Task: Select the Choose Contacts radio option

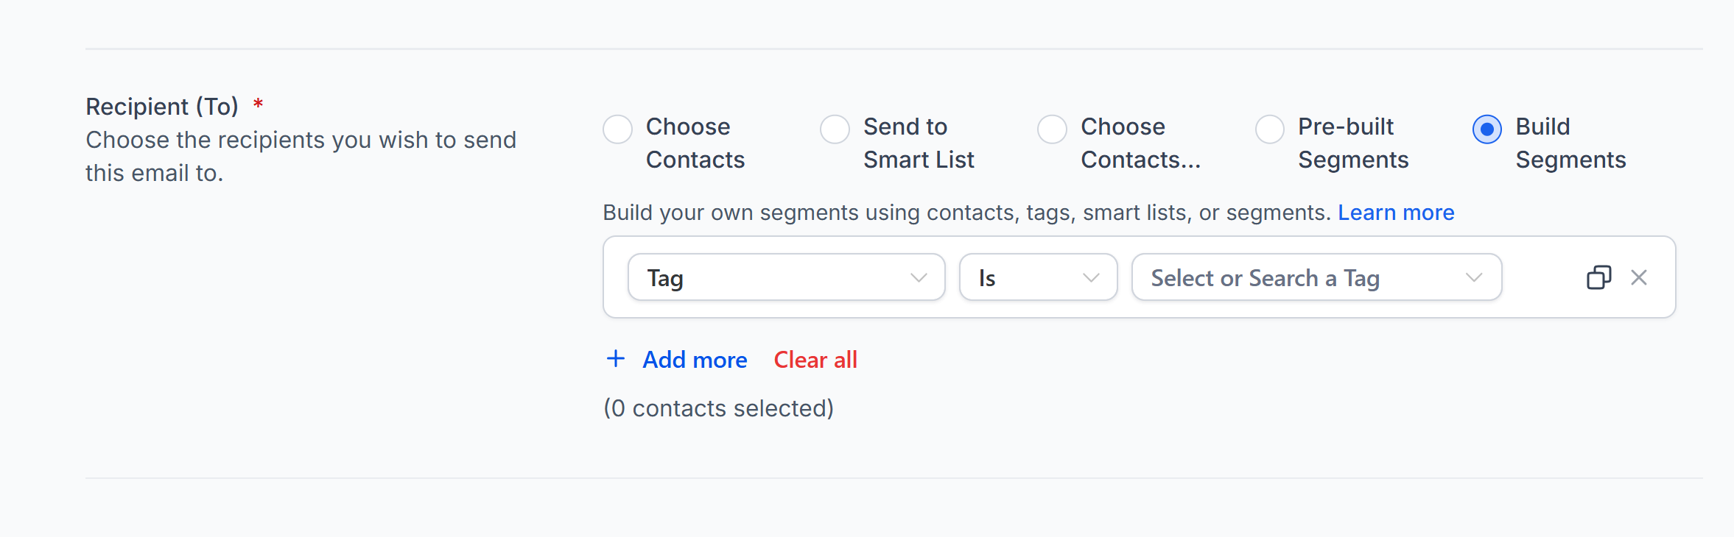Action: click(x=617, y=129)
